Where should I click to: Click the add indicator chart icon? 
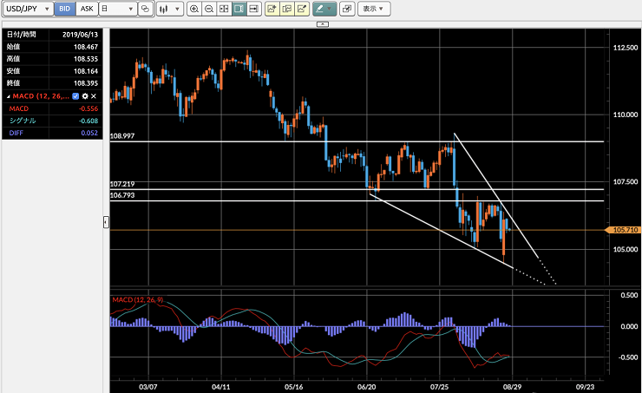(272, 9)
